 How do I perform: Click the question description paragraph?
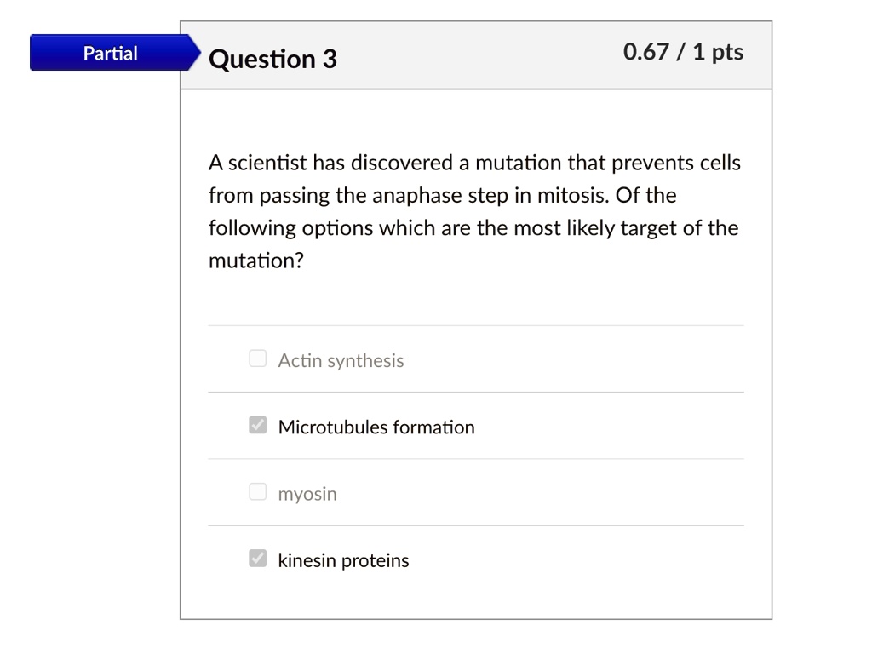473,211
